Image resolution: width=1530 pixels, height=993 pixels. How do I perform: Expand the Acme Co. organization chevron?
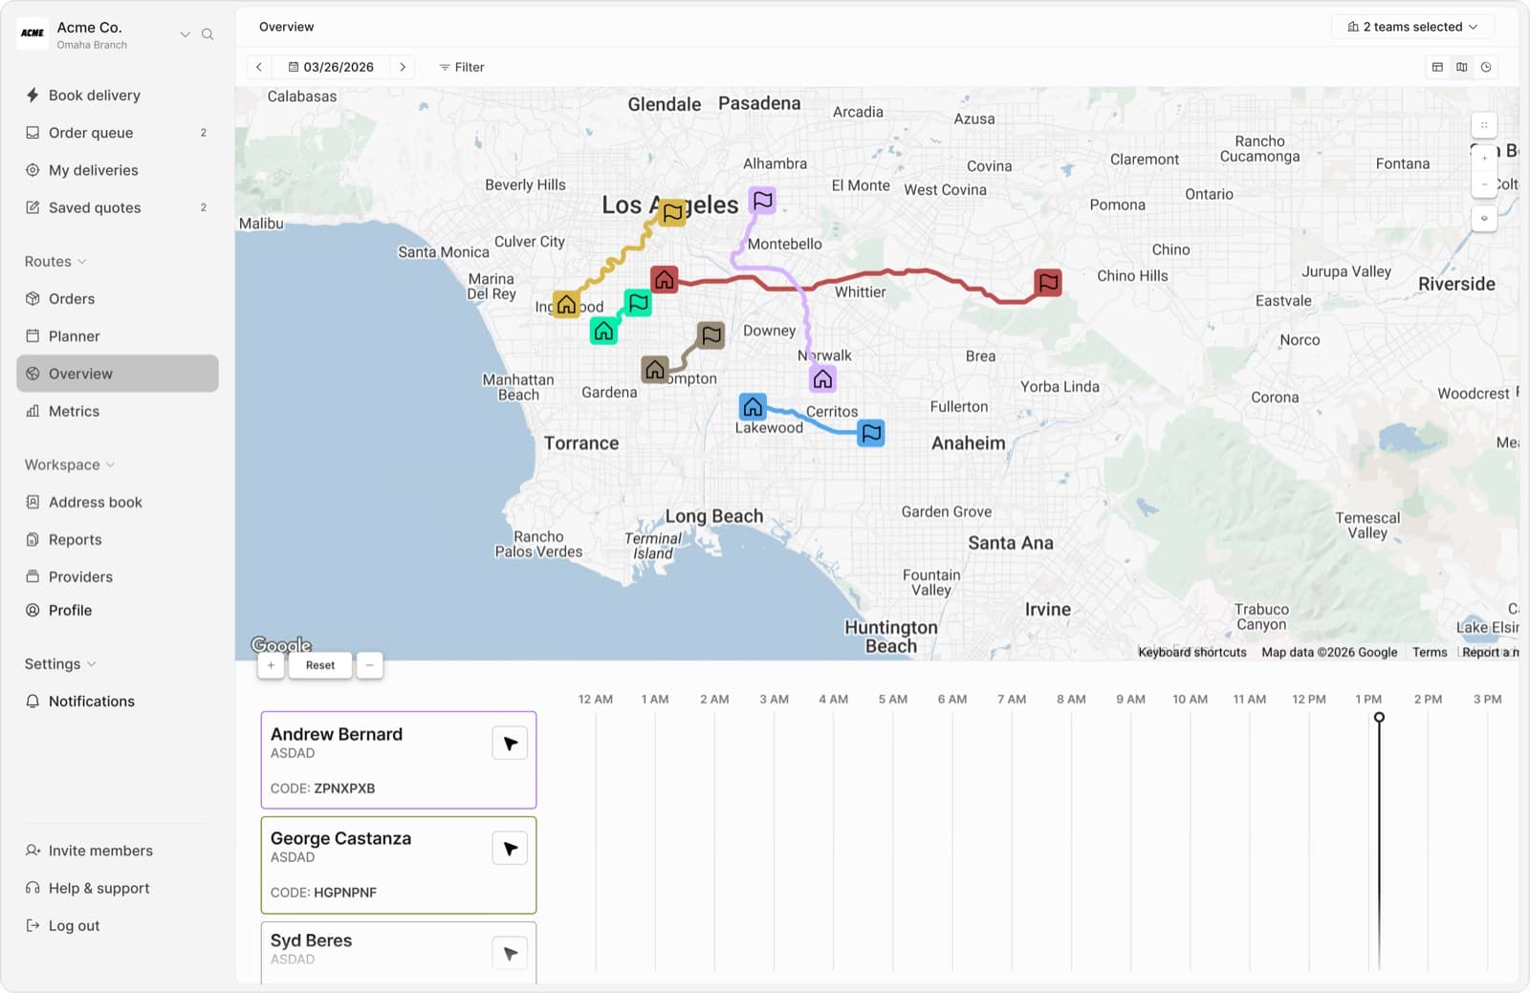186,34
